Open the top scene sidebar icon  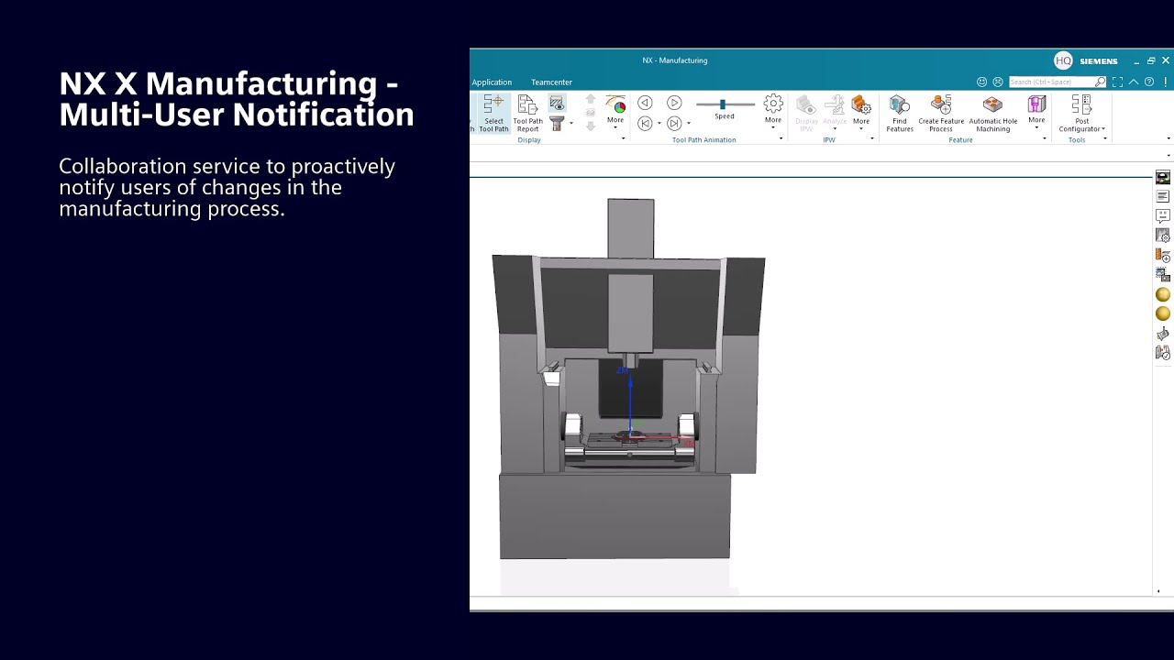(x=1163, y=177)
